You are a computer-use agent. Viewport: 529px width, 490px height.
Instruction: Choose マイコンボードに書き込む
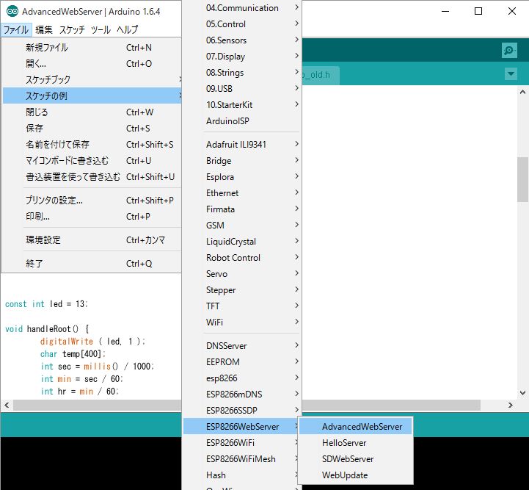tap(92, 161)
